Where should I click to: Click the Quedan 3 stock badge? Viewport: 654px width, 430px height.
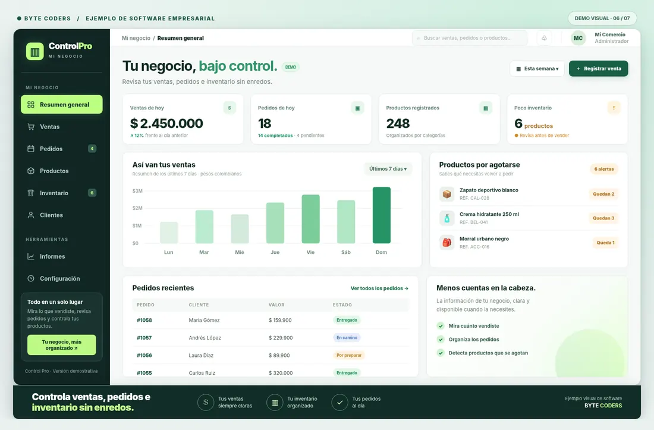[x=603, y=218]
